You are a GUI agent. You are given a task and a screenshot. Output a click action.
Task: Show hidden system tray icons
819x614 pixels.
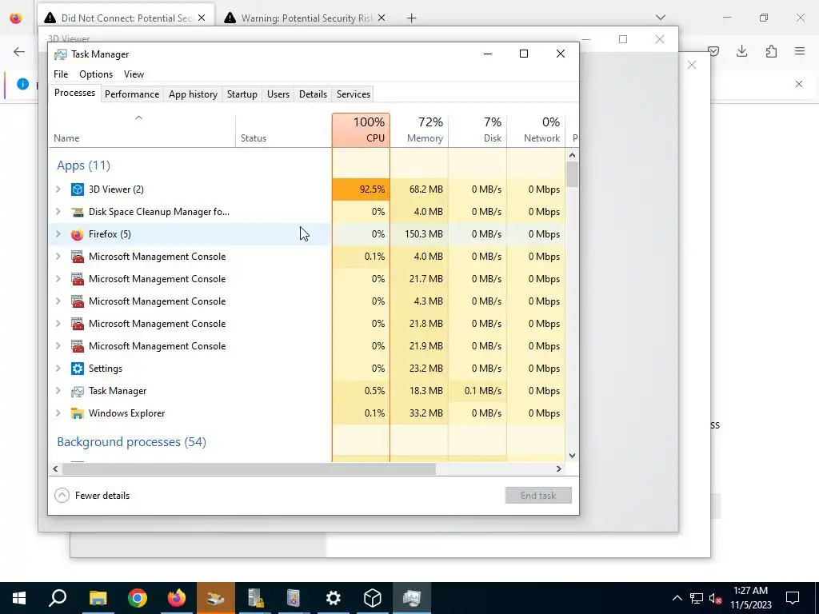677,598
